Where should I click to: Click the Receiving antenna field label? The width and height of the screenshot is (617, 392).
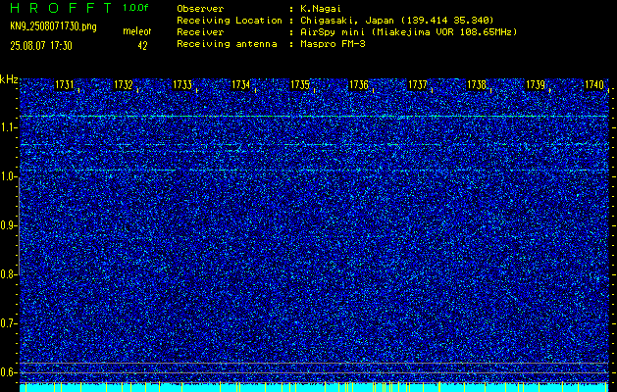tap(227, 44)
